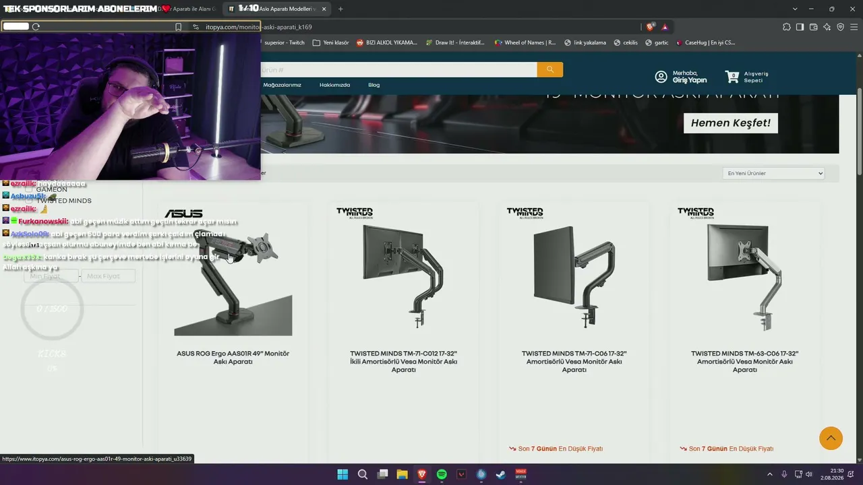This screenshot has width=863, height=485.
Task: Open Spotify from the taskbar
Action: (x=442, y=474)
